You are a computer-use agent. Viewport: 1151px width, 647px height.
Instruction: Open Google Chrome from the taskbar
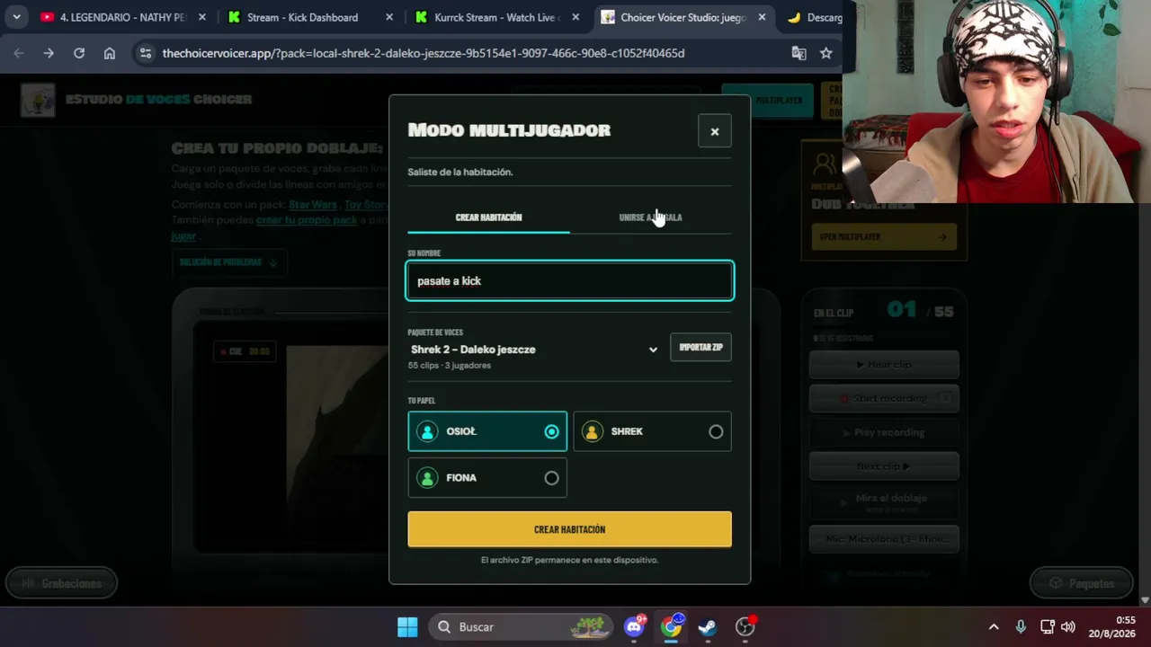pos(672,627)
